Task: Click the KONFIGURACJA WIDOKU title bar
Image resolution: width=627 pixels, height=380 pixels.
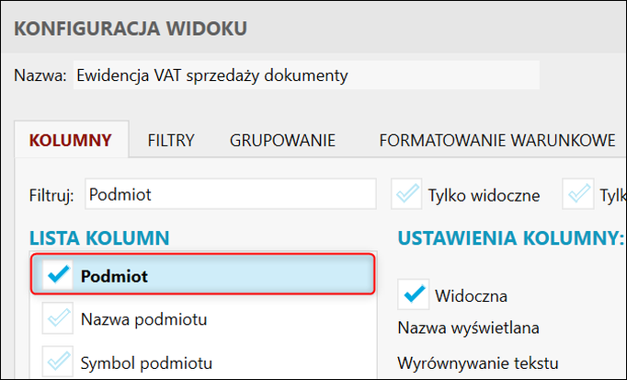Action: (130, 29)
